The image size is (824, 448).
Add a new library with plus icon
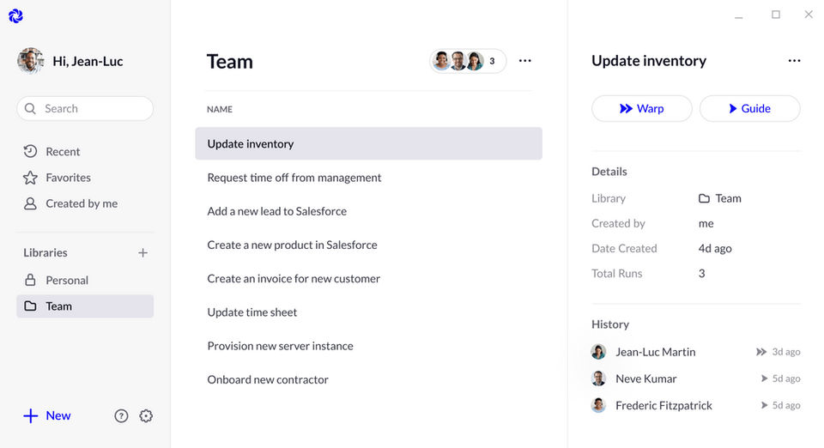pos(143,253)
